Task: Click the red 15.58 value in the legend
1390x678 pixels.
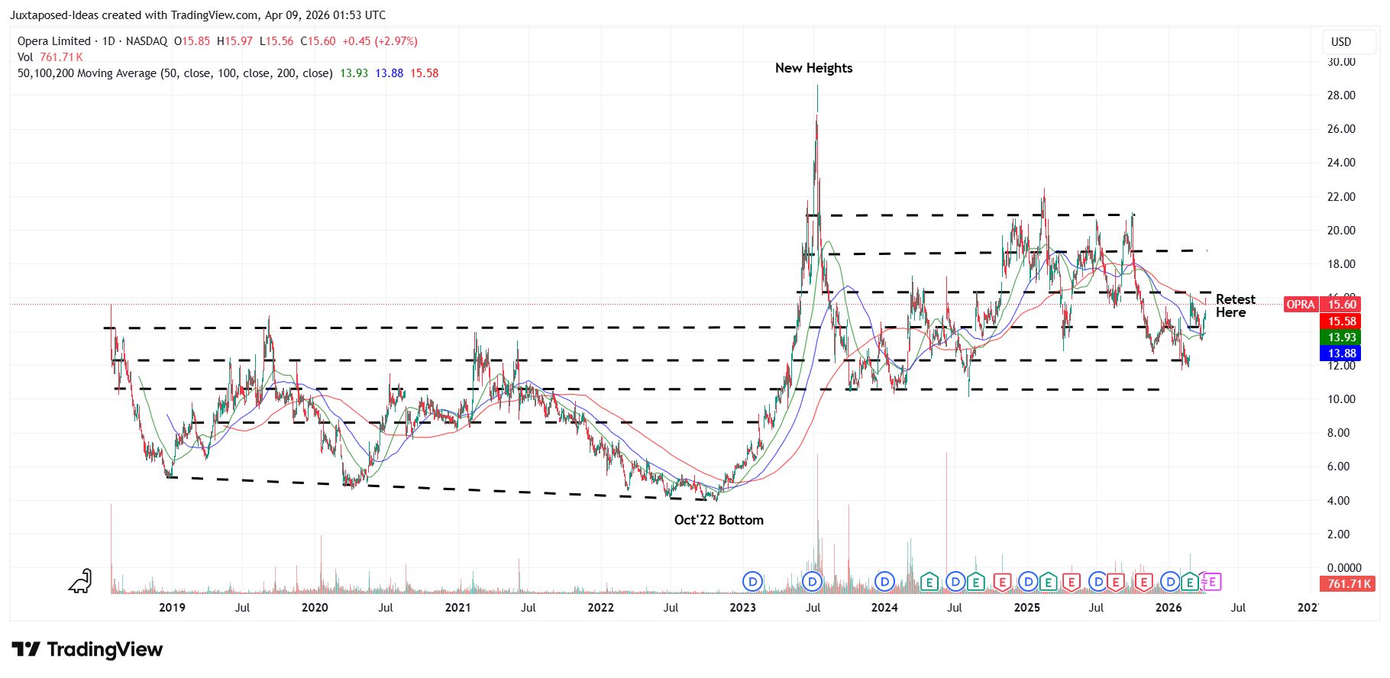Action: (x=424, y=73)
